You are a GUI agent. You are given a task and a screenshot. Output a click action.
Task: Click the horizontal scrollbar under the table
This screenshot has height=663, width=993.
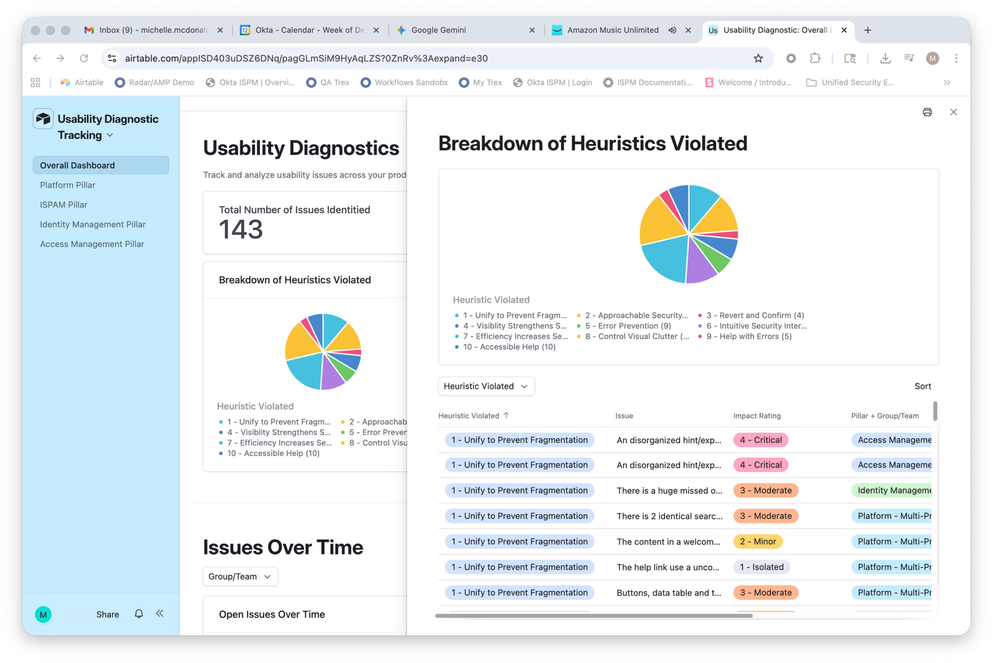click(594, 616)
